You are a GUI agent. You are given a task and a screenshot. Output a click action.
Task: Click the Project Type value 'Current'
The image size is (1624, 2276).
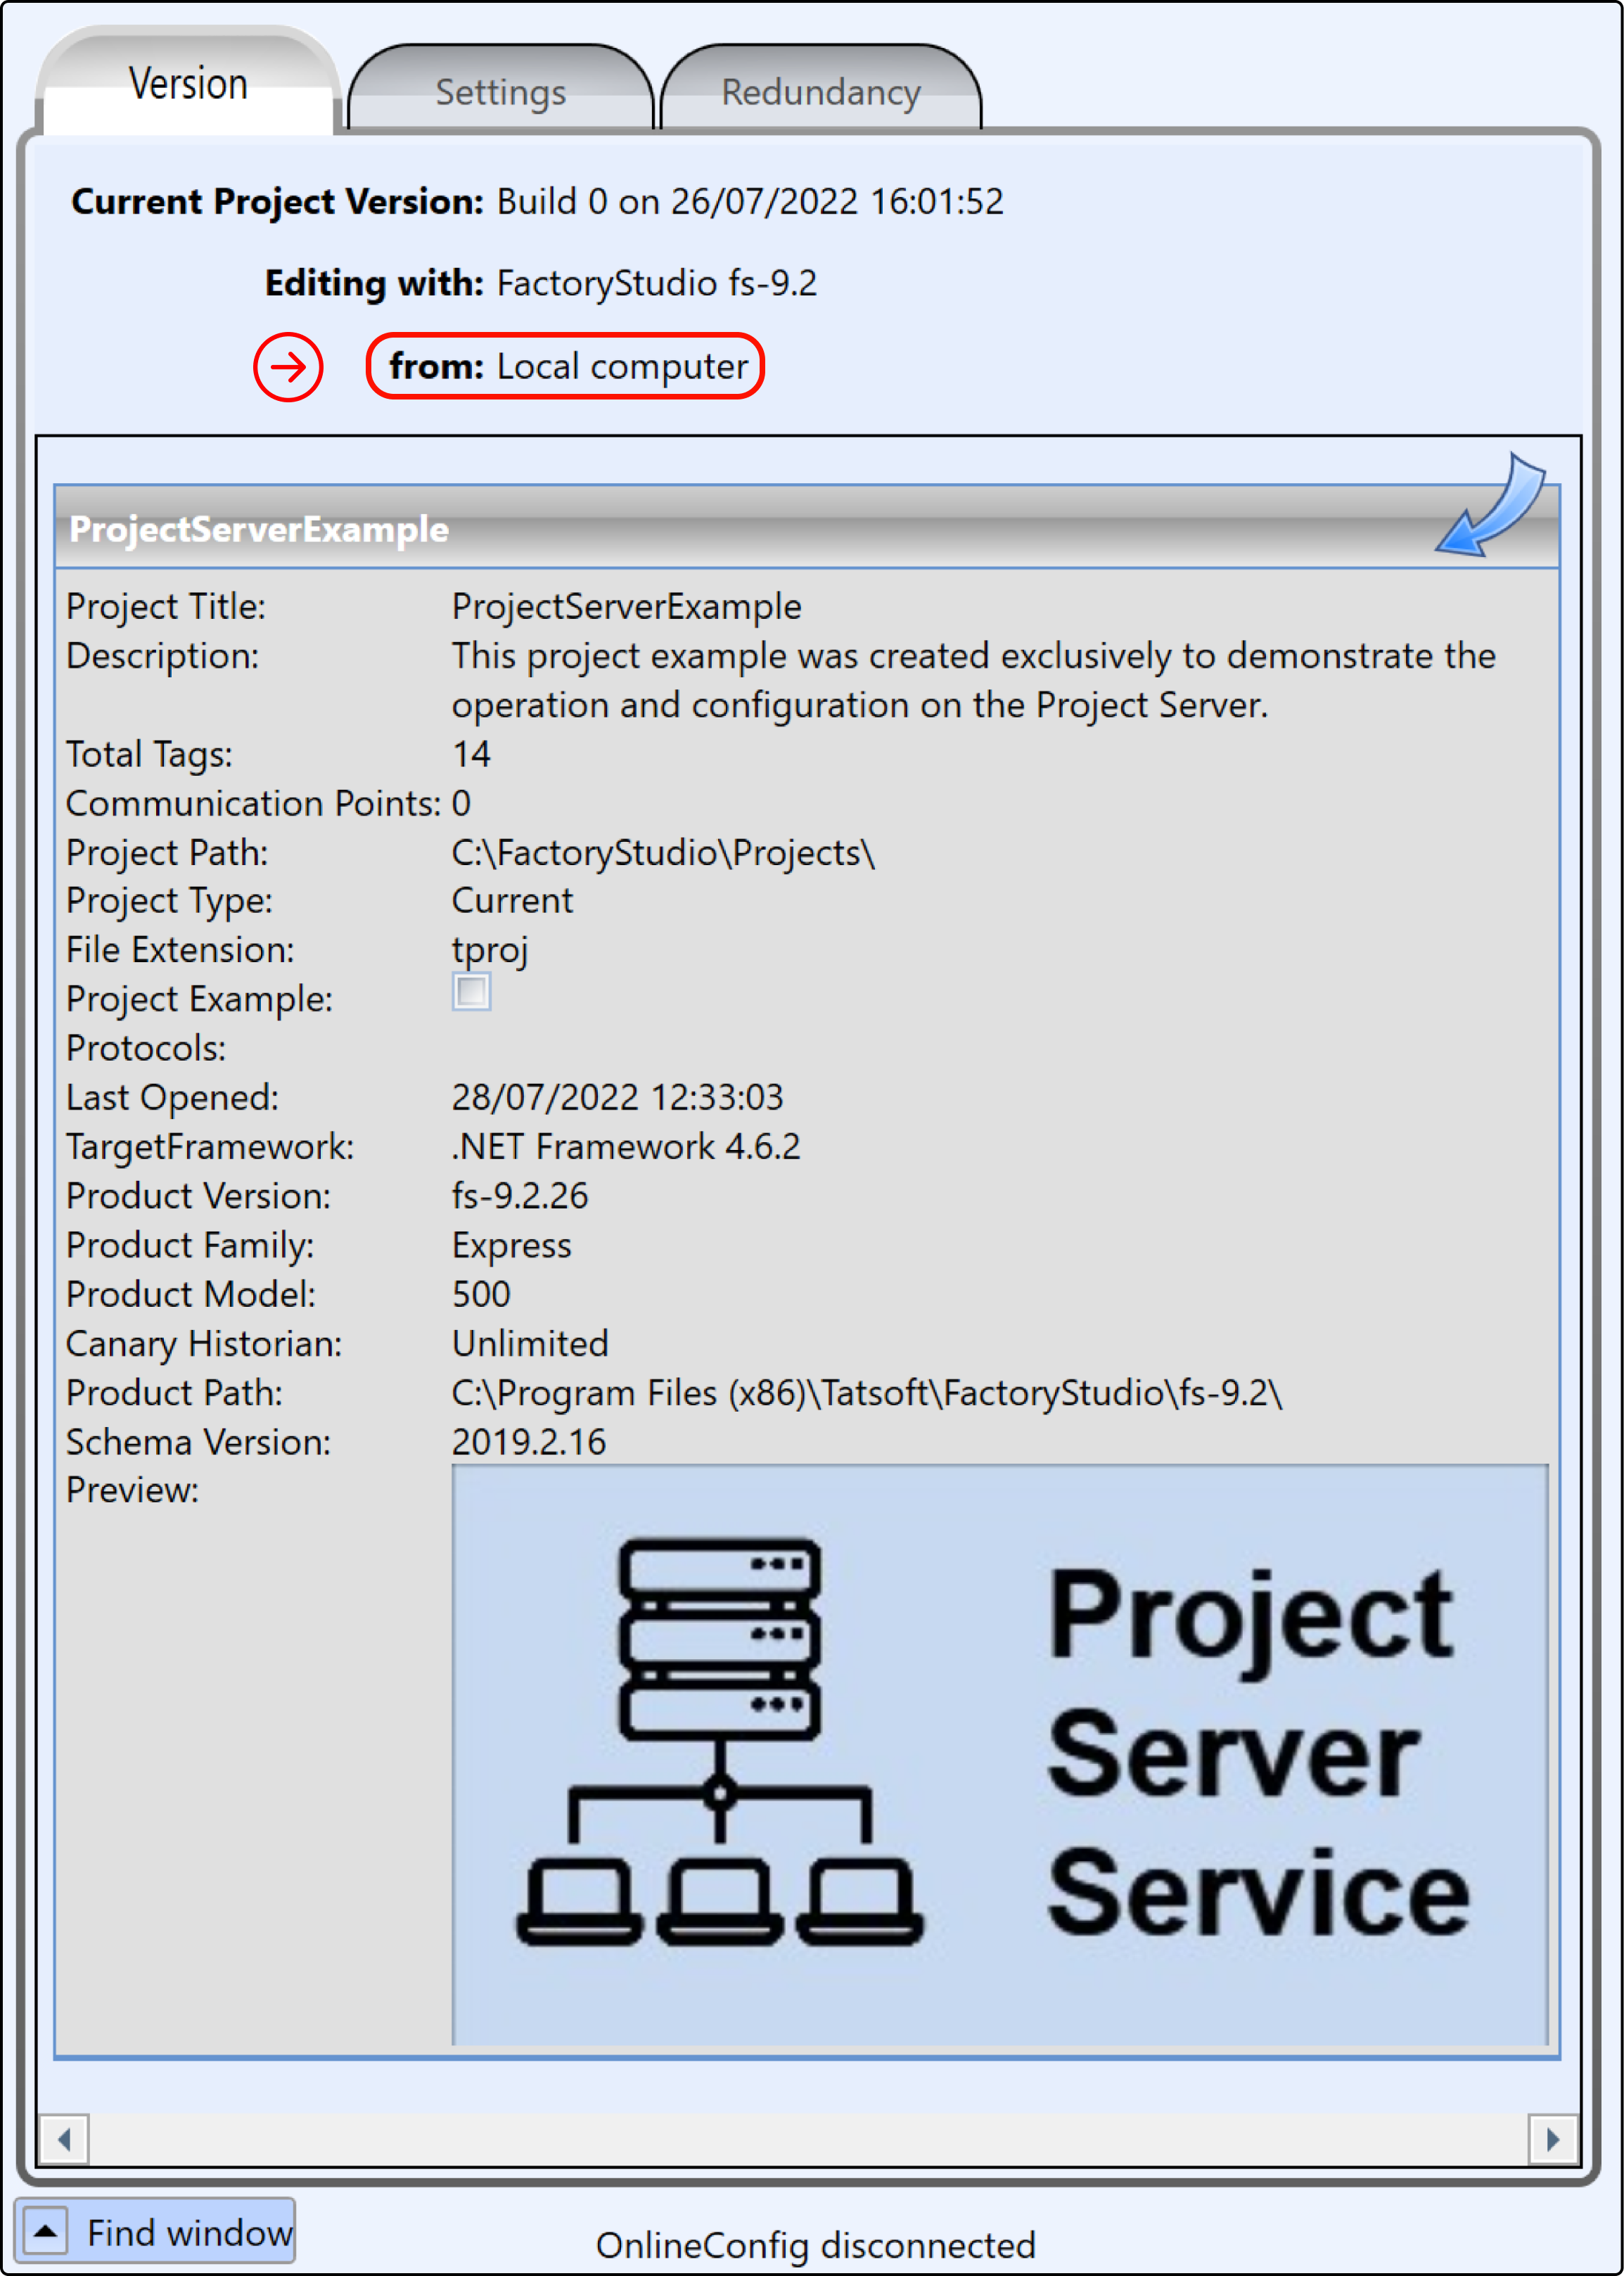coord(512,900)
